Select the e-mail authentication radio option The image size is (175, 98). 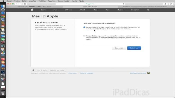click(x=84, y=27)
